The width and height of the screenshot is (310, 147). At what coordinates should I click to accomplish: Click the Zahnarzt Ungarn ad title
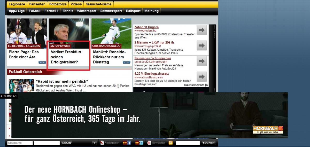[146, 27]
